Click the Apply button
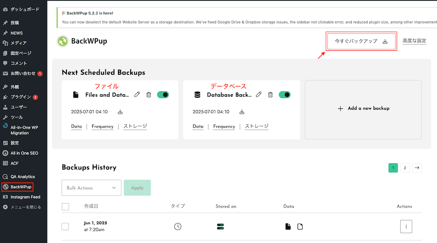Screen dimensions: 437x243 (x=137, y=188)
